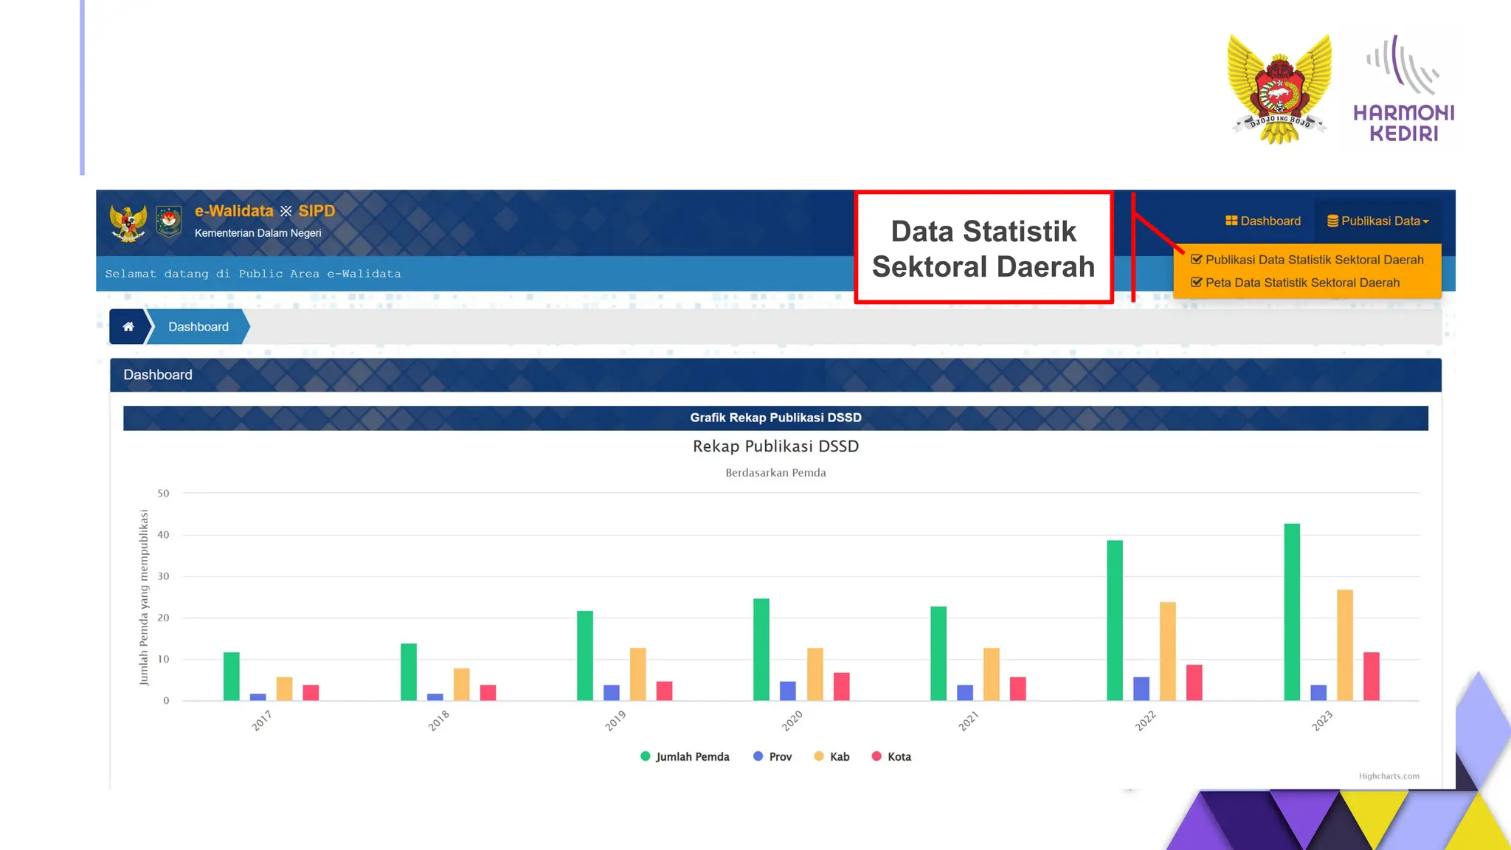This screenshot has height=850, width=1511.
Task: Click the Garuda Pancasila emblem logo
Action: [x=128, y=222]
